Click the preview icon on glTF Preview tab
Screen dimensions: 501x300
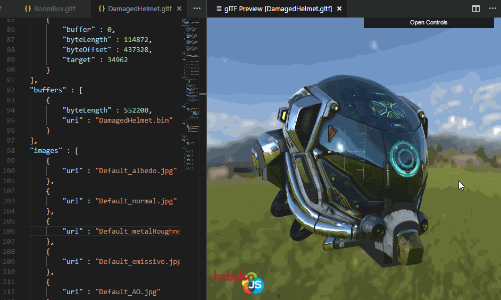coord(219,8)
